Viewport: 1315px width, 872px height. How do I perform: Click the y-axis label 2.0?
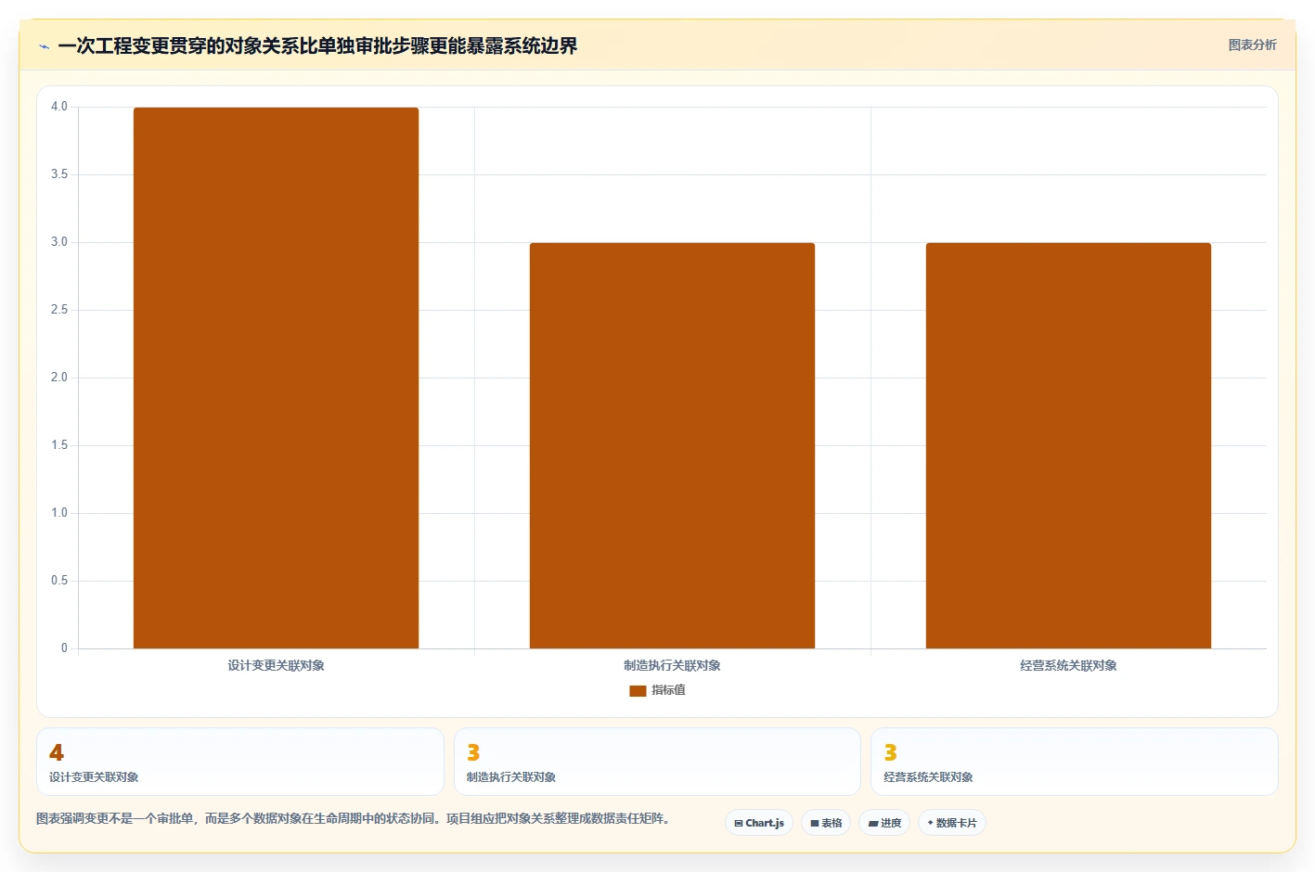pos(59,378)
